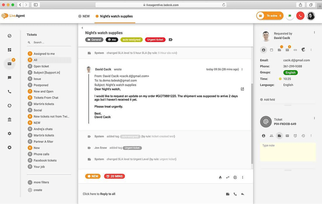
Task: Open the Calls phone icon in left sidebar
Action: (x=9, y=91)
